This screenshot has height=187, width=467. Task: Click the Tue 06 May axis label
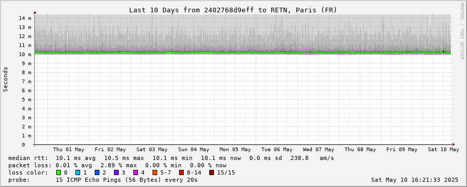(x=277, y=150)
